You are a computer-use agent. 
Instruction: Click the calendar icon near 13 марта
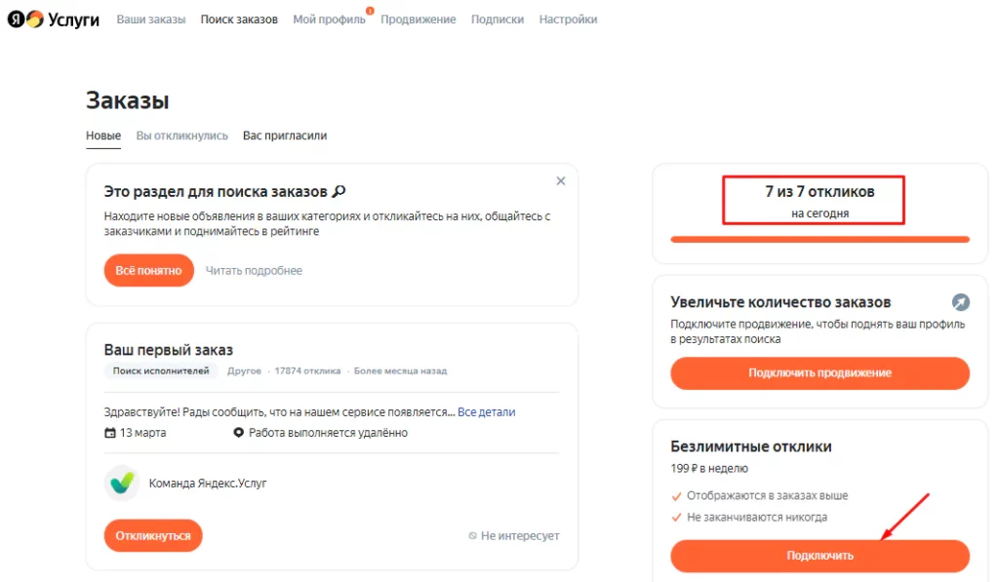[x=109, y=433]
